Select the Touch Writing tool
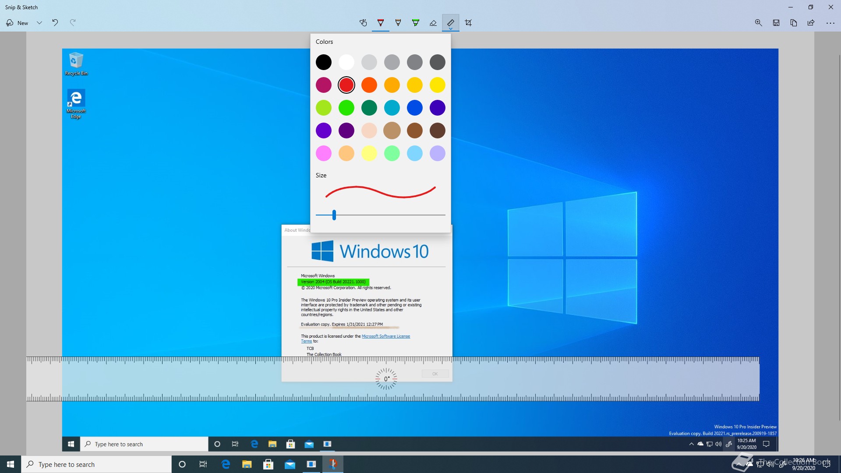Screen dimensions: 841x473 [x=363, y=23]
